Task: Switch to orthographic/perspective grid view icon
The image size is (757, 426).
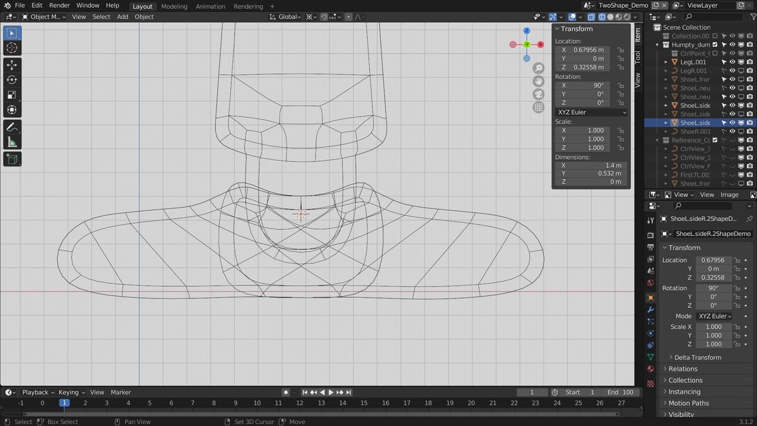Action: 539,107
